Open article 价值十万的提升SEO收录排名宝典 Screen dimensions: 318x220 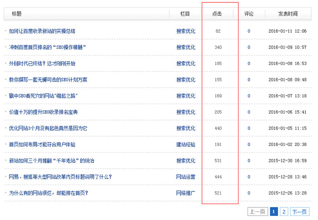click(x=43, y=112)
